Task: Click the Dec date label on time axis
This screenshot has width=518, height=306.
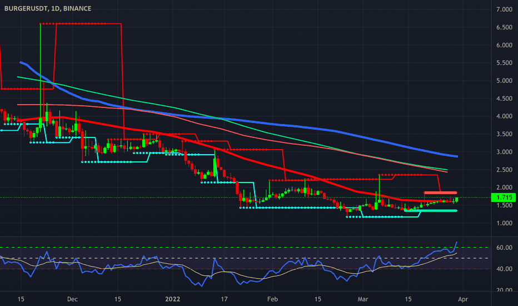Action: click(x=72, y=299)
